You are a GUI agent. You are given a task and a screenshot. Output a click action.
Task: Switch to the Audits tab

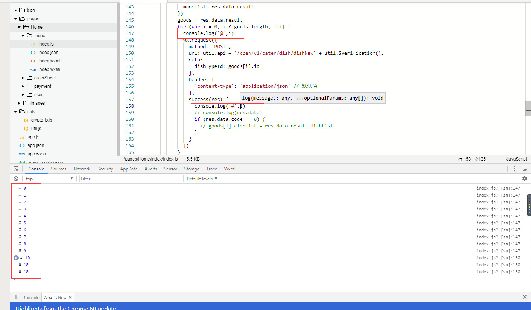coord(151,169)
